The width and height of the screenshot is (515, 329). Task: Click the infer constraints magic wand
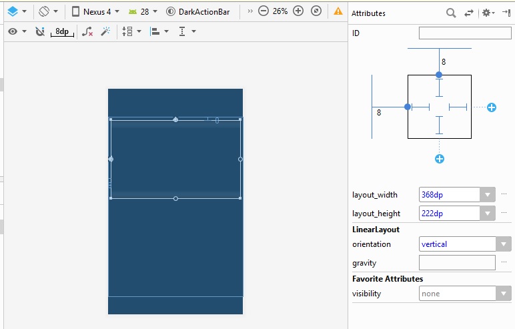(x=105, y=31)
